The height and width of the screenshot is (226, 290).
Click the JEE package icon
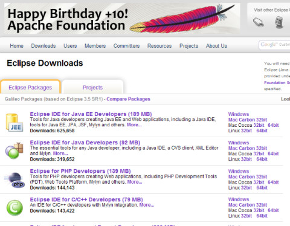pyautogui.click(x=14, y=123)
